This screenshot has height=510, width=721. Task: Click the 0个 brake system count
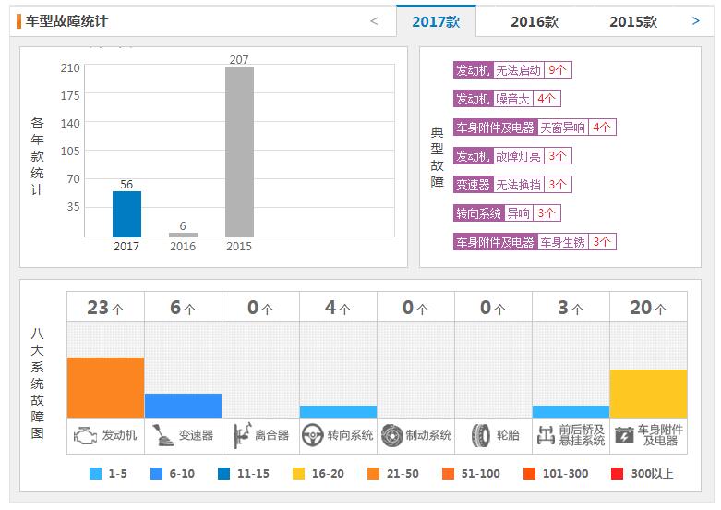[x=415, y=308]
